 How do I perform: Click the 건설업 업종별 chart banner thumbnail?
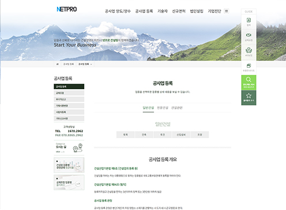[69, 165]
